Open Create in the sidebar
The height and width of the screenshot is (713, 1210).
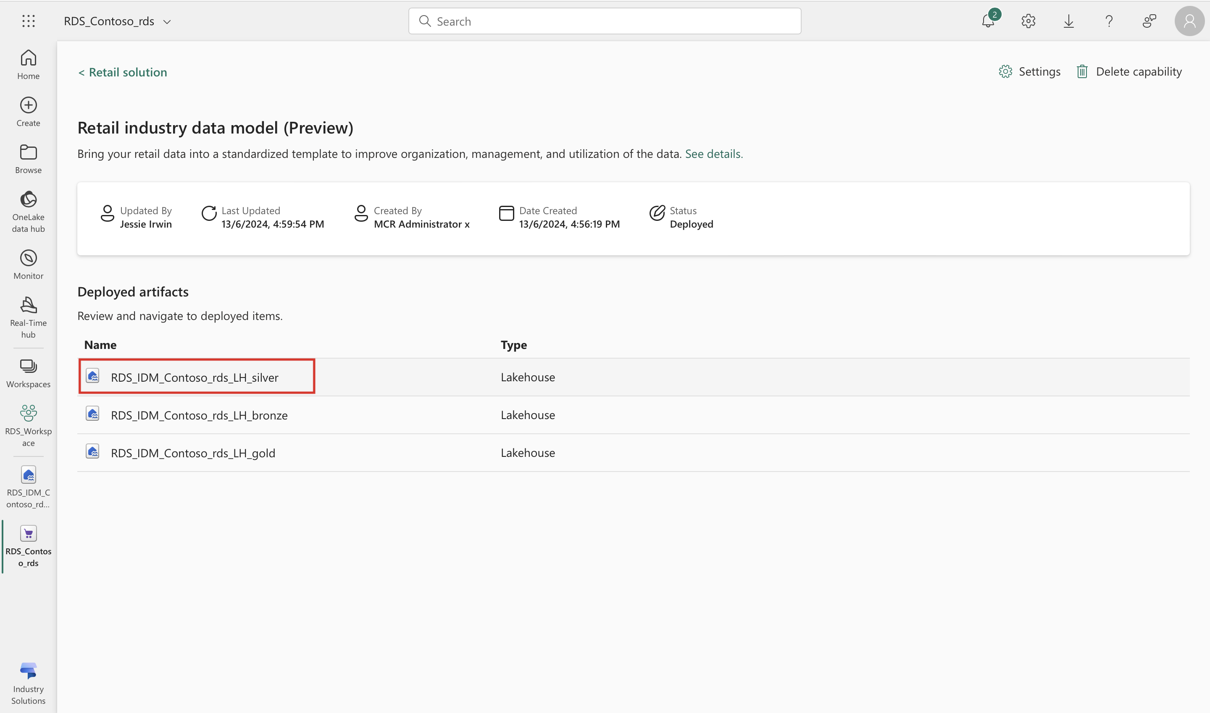(x=29, y=112)
